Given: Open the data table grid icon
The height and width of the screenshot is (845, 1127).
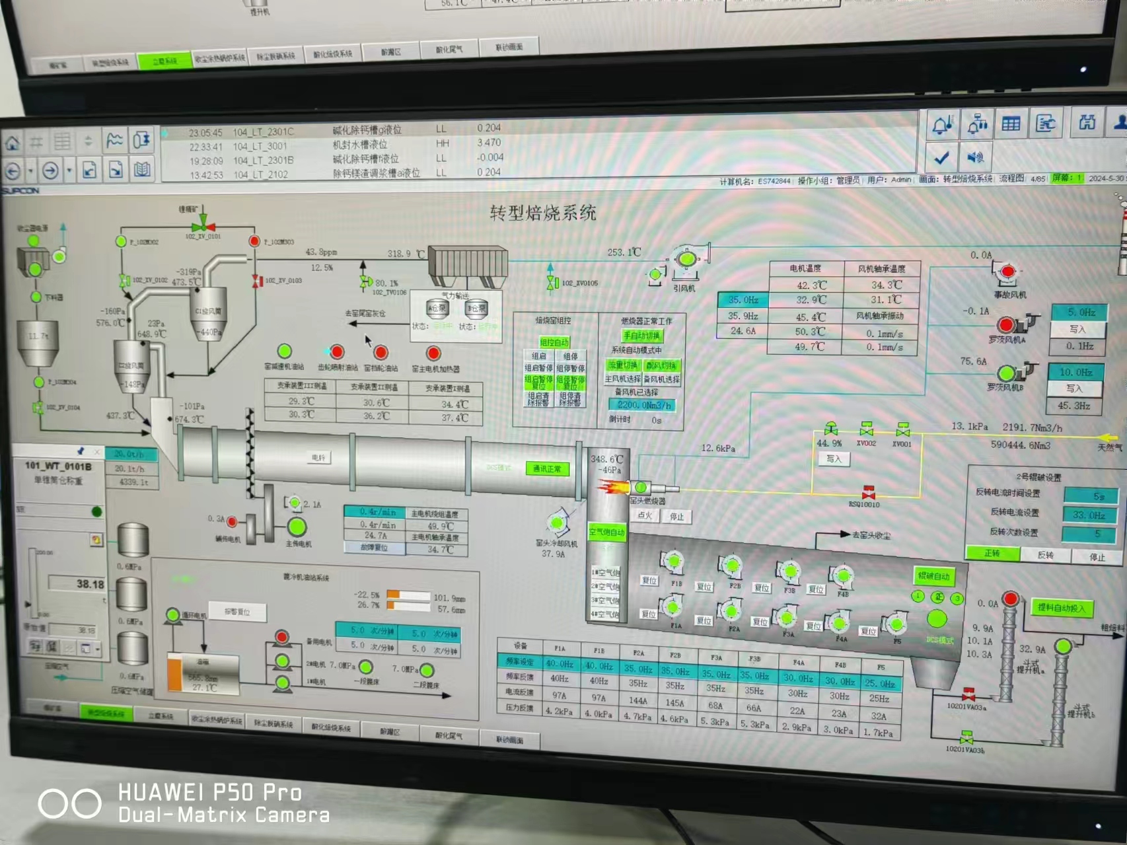Looking at the screenshot, I should 1011,124.
